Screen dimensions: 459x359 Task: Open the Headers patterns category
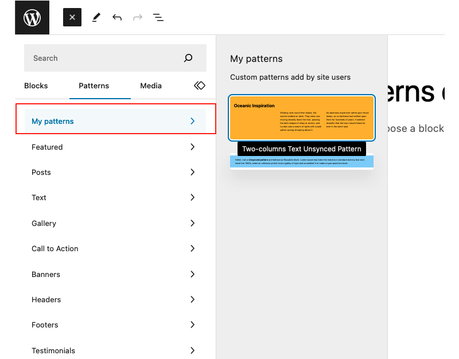coord(115,299)
